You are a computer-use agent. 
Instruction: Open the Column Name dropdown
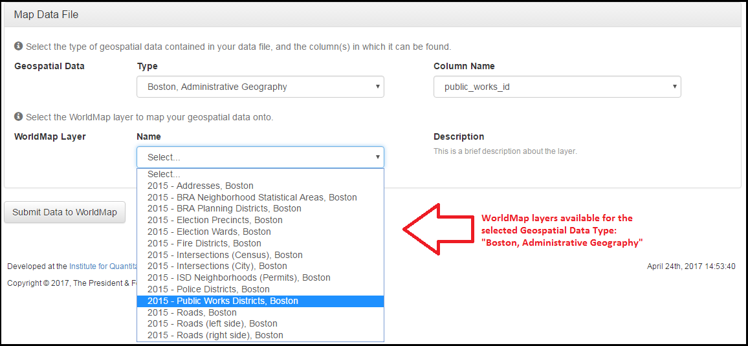pyautogui.click(x=557, y=87)
